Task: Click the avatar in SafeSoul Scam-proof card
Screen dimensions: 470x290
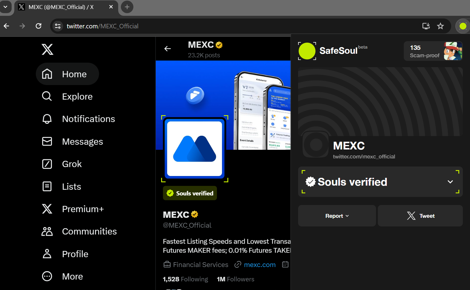Action: coord(453,51)
